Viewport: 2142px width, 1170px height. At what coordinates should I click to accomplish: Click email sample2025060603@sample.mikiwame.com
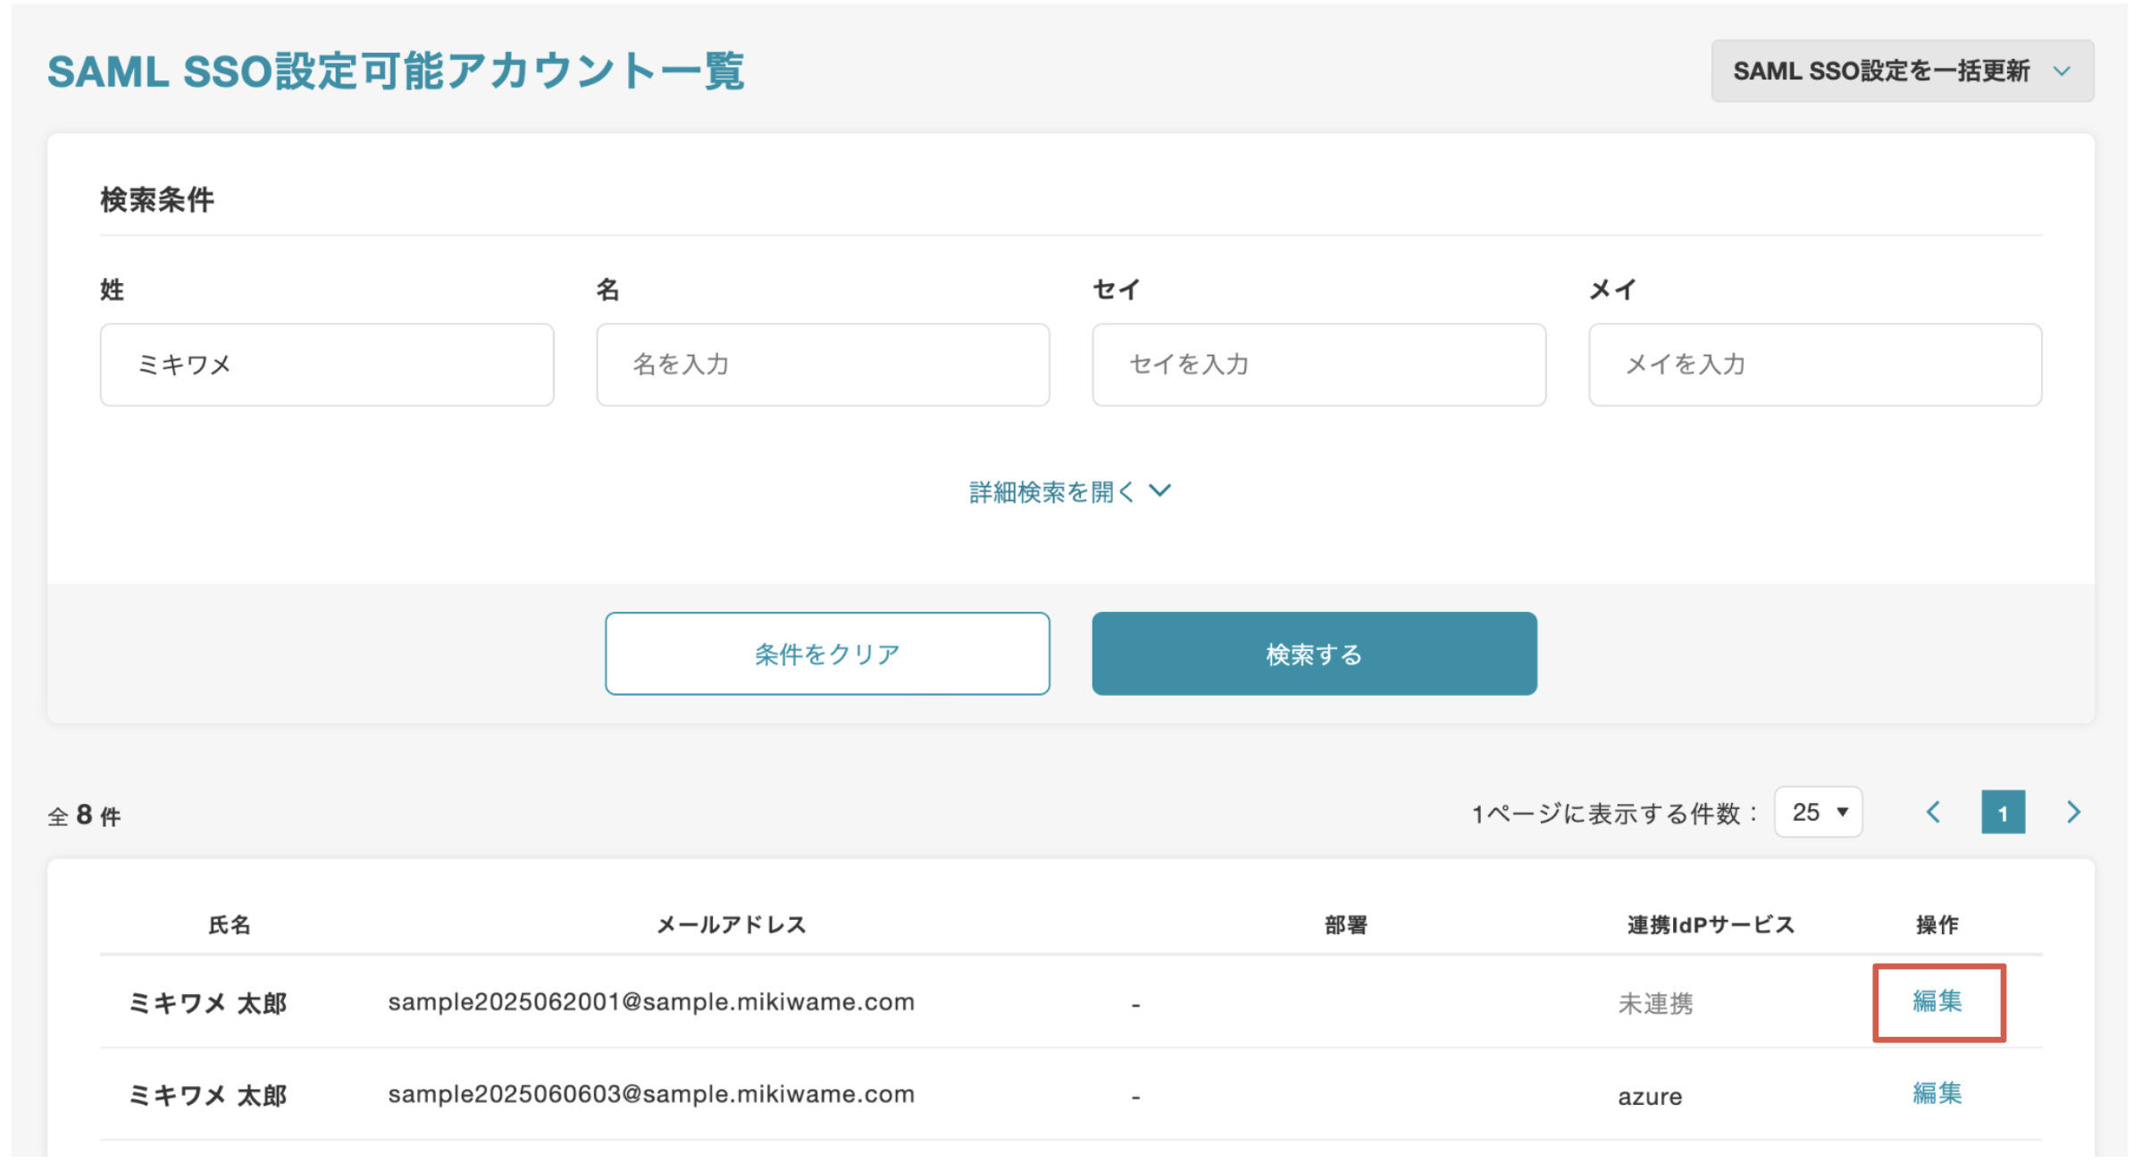click(650, 1094)
